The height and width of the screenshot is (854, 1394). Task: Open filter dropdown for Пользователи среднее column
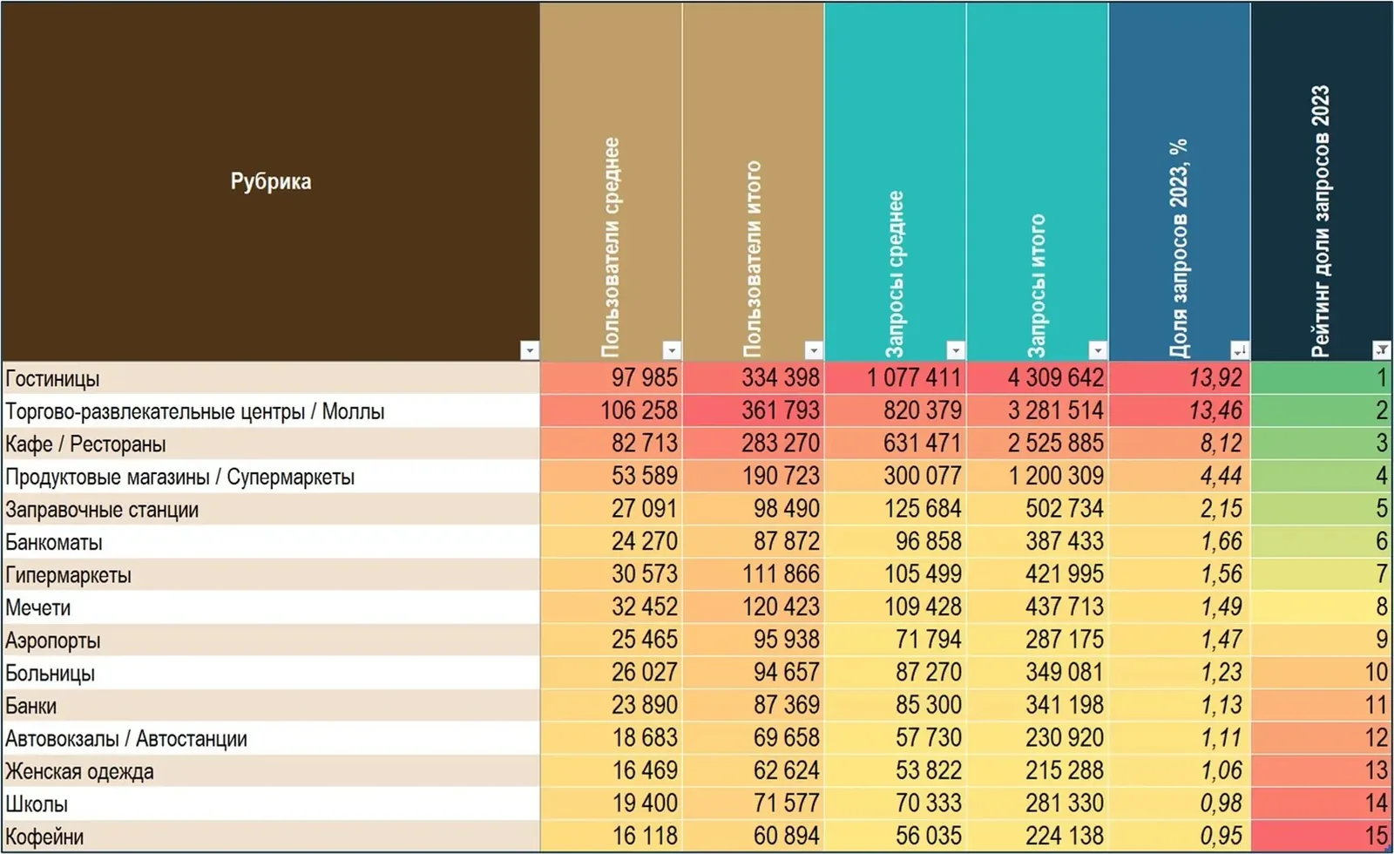point(671,350)
